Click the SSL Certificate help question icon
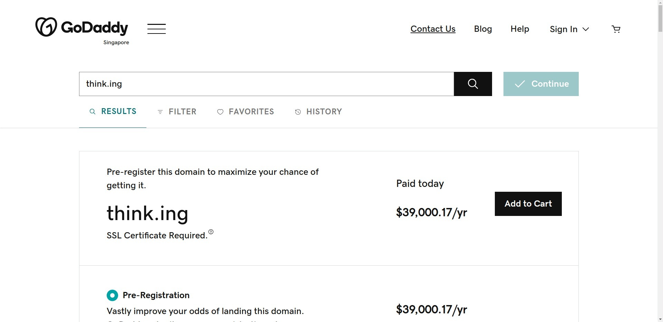Screen dimensions: 663x322 click(211, 232)
